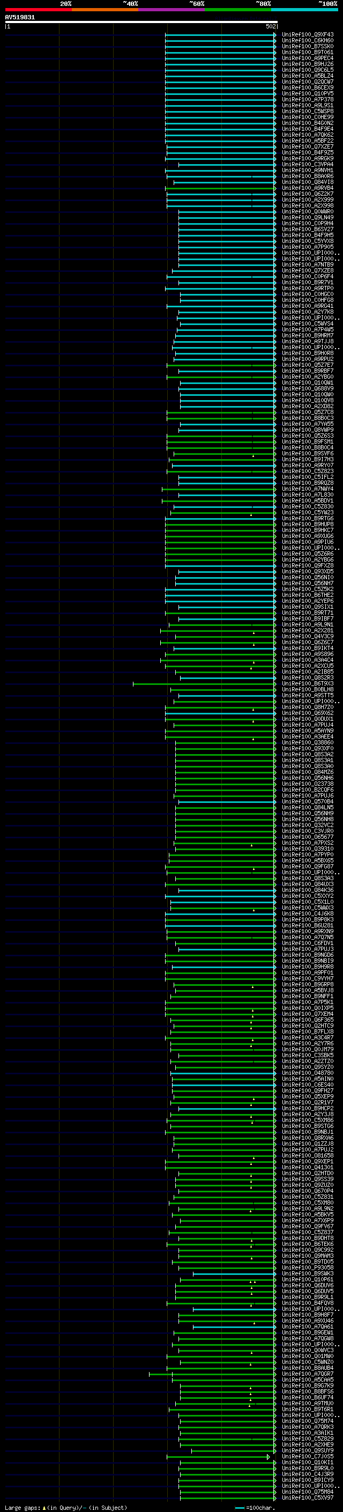Image resolution: width=343 pixels, height=1512 pixels.
Task: Click the white query sequence bar
Action: (x=141, y=21)
